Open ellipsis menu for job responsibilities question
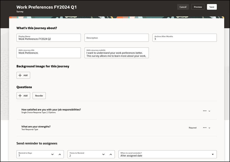Viewport: 230px width, 162px height. 205,111
